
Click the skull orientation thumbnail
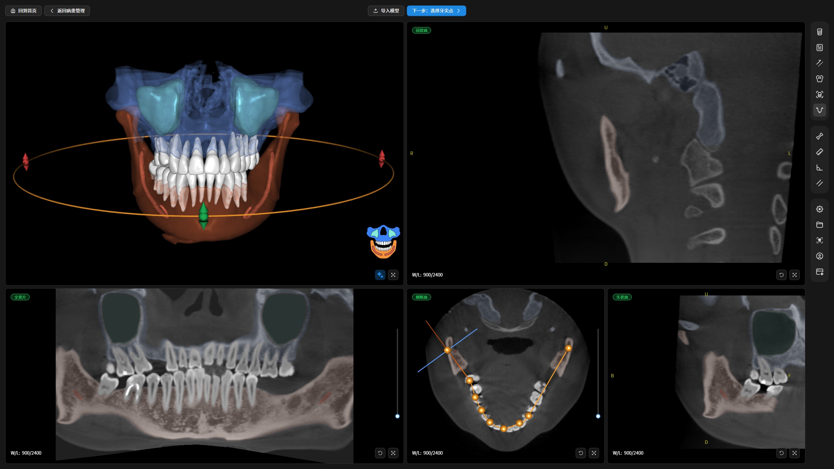[383, 241]
